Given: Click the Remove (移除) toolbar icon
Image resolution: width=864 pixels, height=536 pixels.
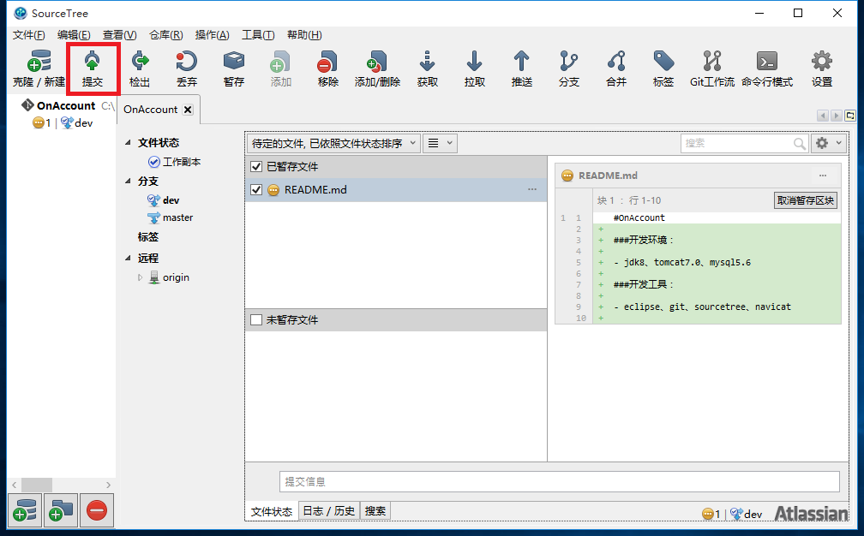Looking at the screenshot, I should click(327, 68).
